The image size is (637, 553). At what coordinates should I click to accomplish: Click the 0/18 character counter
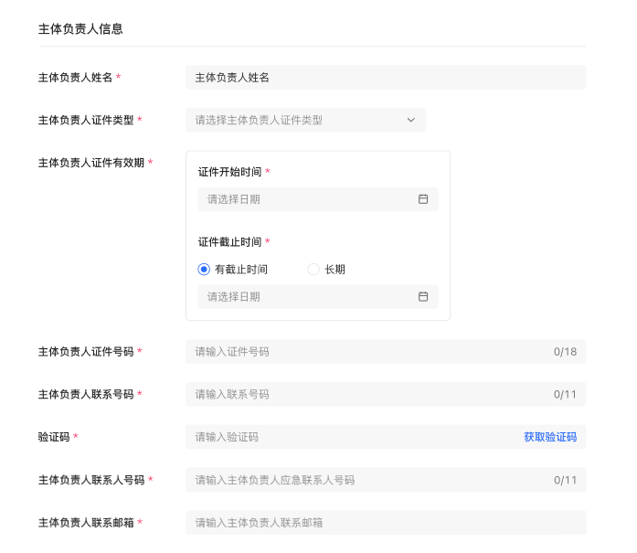tap(565, 352)
